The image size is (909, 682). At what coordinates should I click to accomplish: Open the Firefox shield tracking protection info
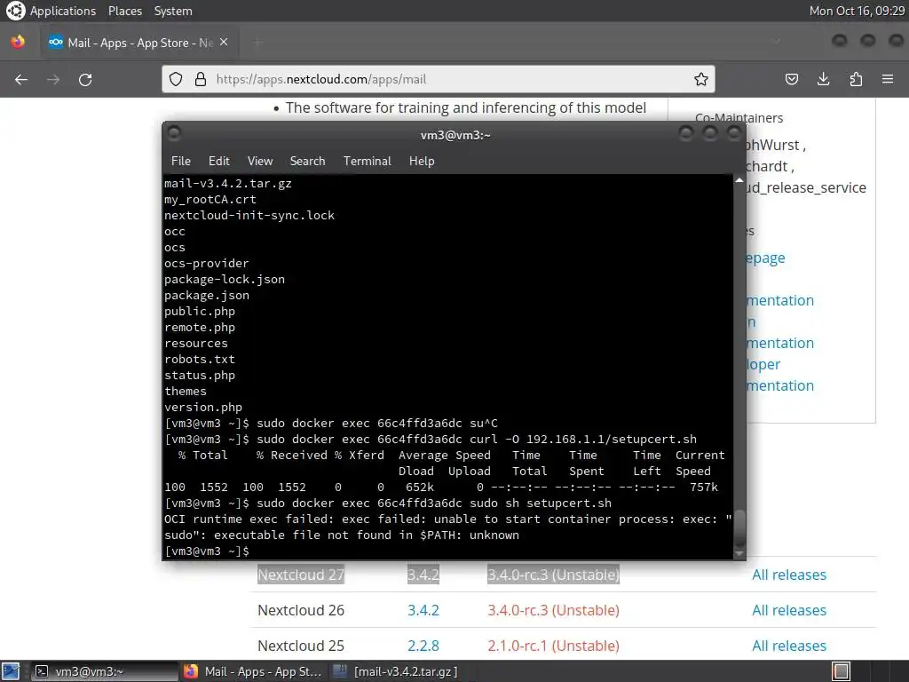click(176, 79)
